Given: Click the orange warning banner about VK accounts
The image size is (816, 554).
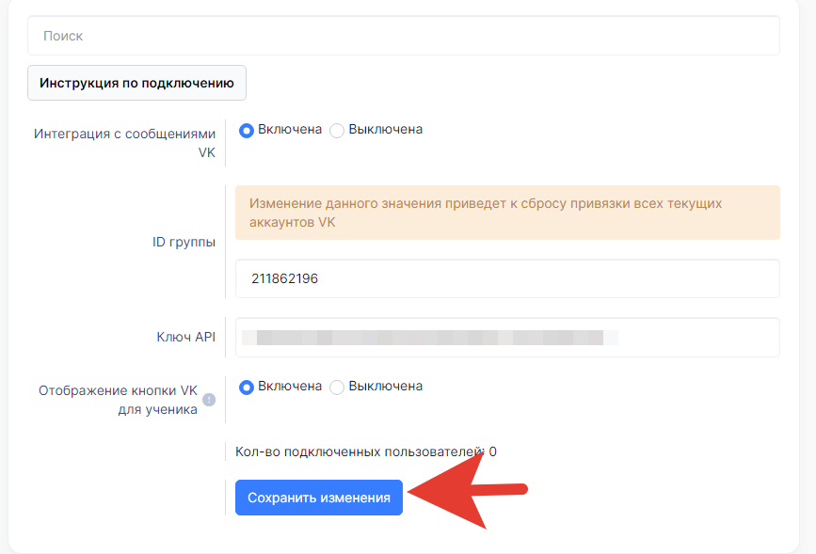Looking at the screenshot, I should coord(507,213).
